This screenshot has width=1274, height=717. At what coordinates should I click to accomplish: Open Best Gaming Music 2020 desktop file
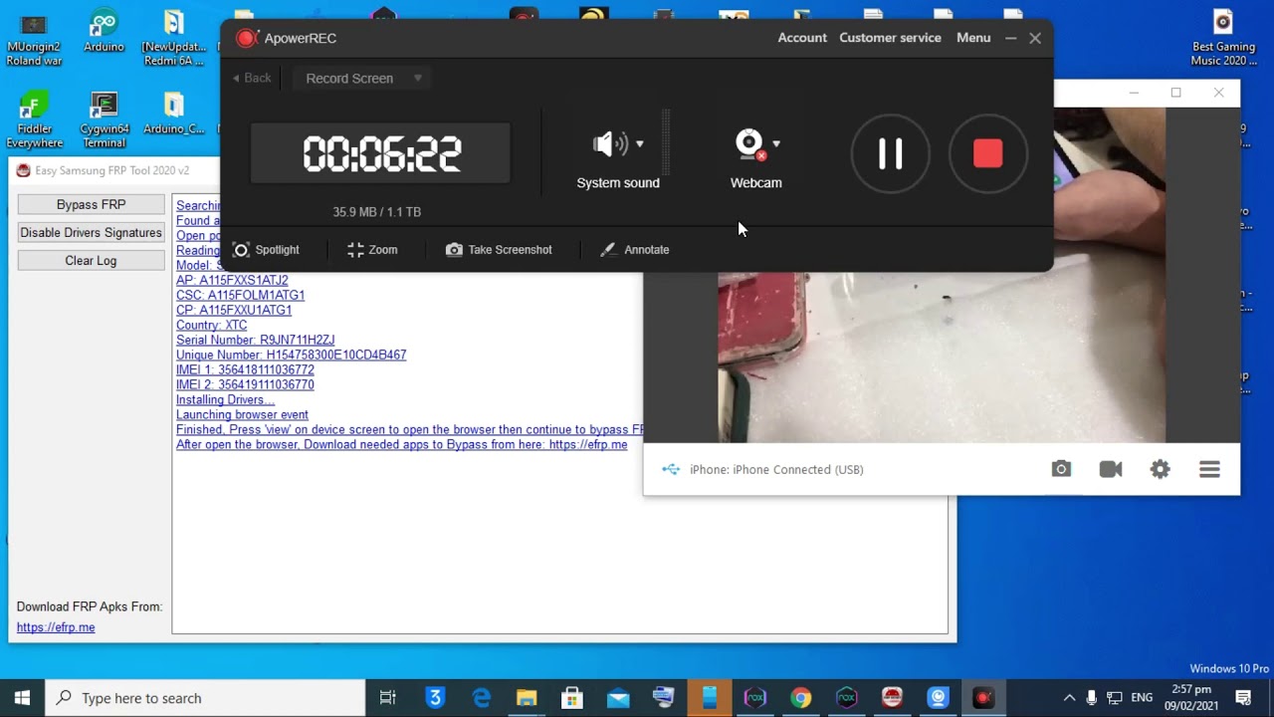tap(1223, 38)
